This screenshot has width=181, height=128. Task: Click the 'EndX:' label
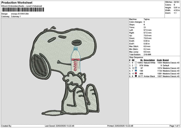point(132,41)
